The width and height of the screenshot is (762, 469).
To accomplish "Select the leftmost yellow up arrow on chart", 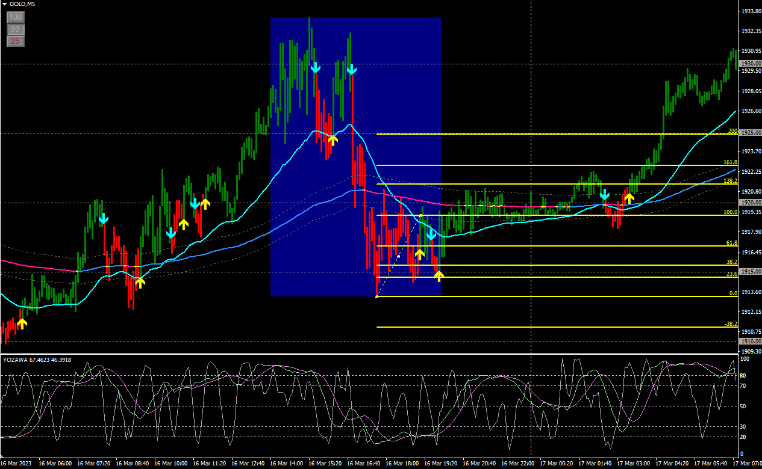I will [x=22, y=323].
